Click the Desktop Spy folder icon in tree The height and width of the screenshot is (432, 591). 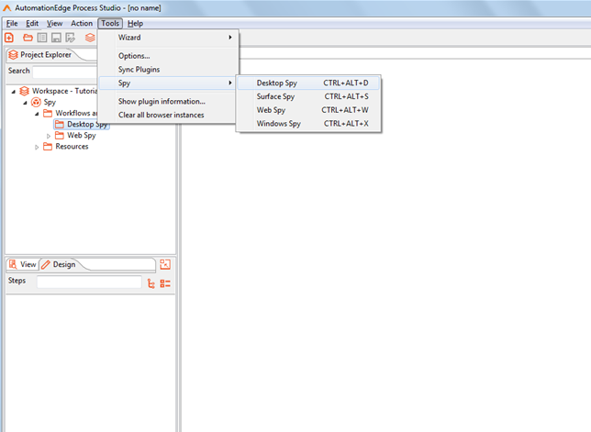59,125
